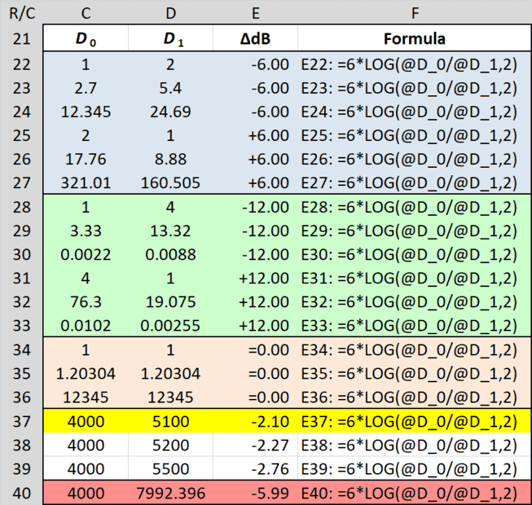Select the Formula header cell
Screen dimensions: 532x505
[x=415, y=38]
